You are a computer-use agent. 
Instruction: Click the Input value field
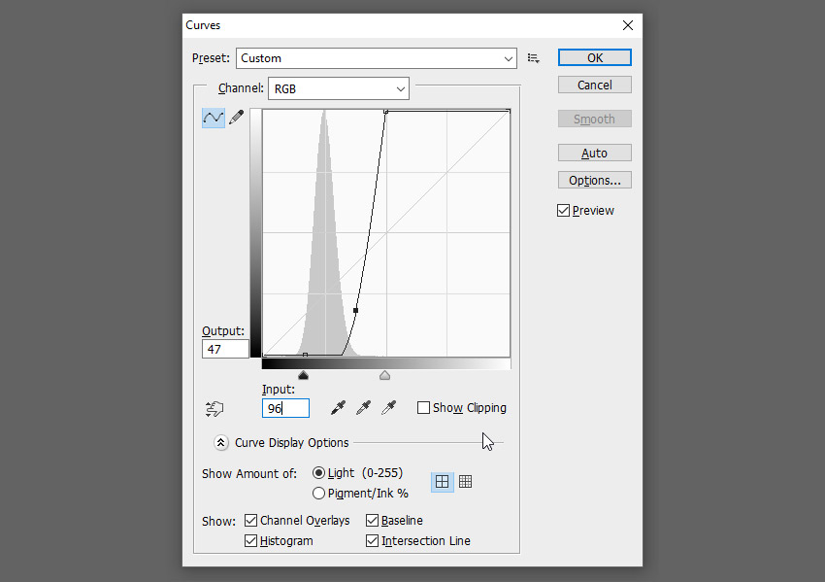[x=285, y=409]
